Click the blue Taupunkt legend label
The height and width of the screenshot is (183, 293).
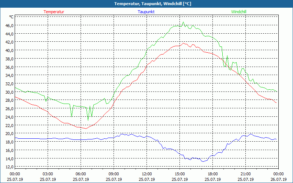click(x=146, y=12)
